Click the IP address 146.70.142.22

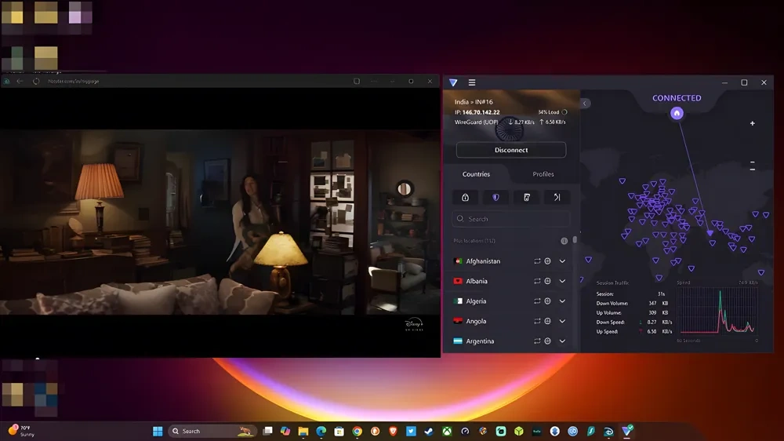[x=481, y=112]
